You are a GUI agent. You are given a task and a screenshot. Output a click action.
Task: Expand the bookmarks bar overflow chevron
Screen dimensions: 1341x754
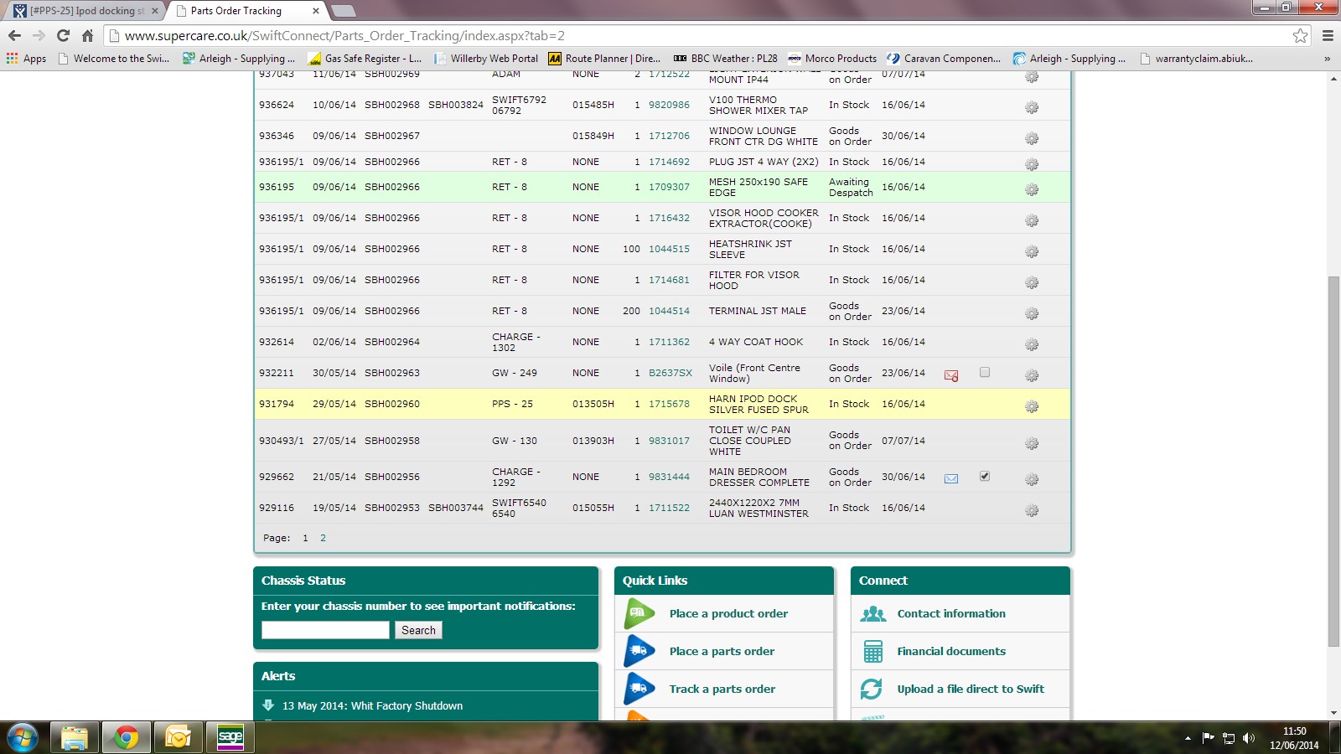click(1327, 59)
